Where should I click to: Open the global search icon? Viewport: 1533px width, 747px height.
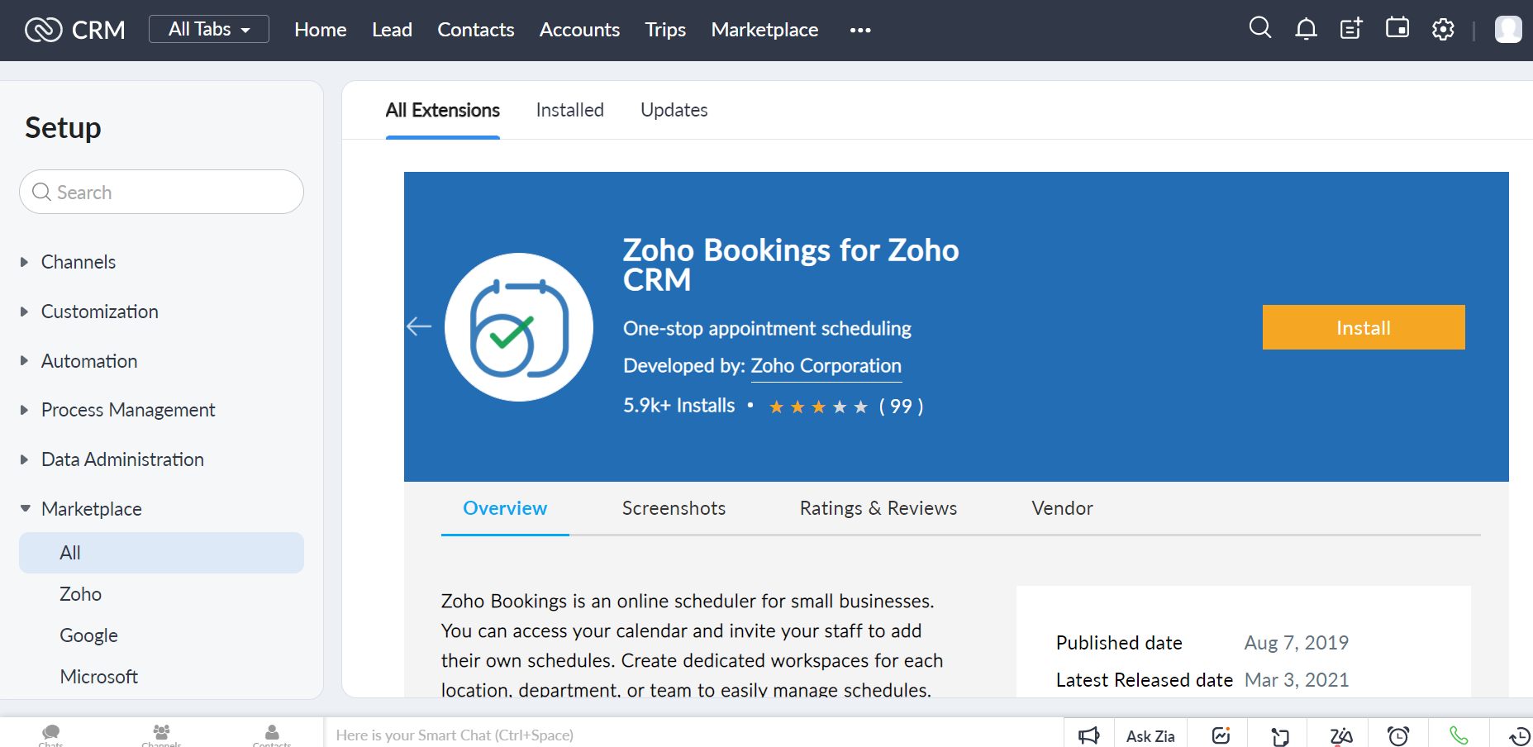click(x=1259, y=28)
